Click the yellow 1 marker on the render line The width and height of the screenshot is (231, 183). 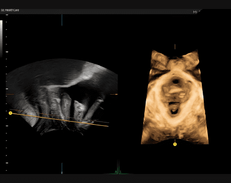coord(10,113)
